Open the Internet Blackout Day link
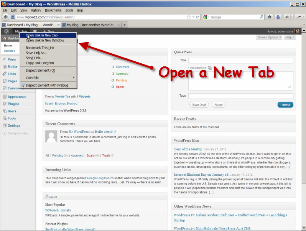Image resolution: width=306 pixels, height=231 pixels. [201, 175]
